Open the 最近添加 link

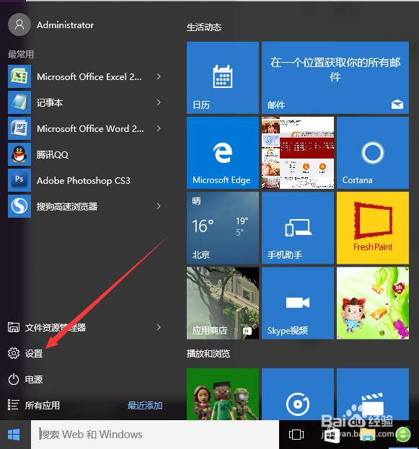pyautogui.click(x=145, y=406)
